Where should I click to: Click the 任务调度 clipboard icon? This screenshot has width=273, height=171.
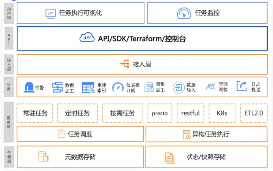click(61, 134)
